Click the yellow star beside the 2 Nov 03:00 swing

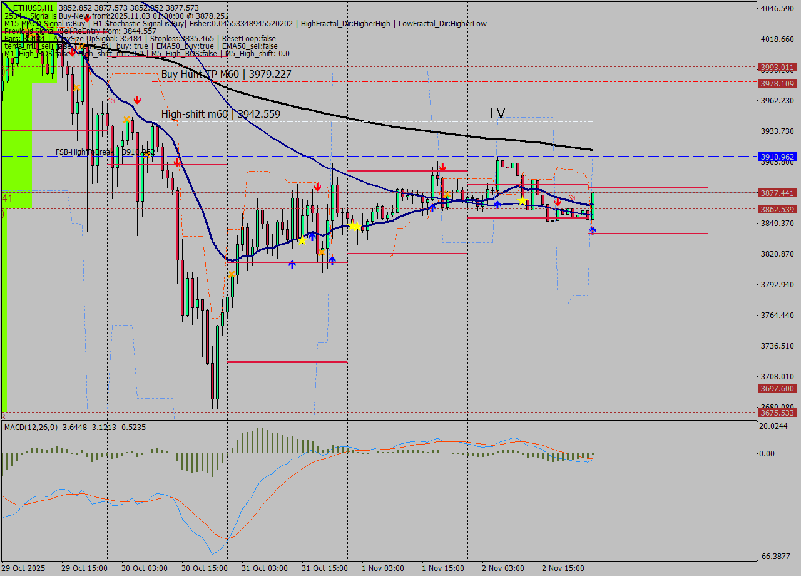pyautogui.click(x=523, y=201)
